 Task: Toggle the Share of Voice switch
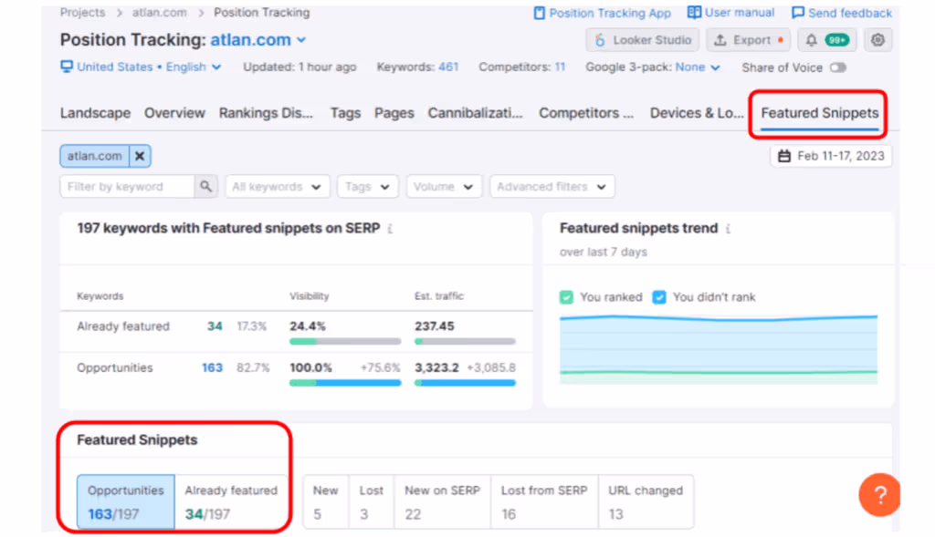(838, 67)
